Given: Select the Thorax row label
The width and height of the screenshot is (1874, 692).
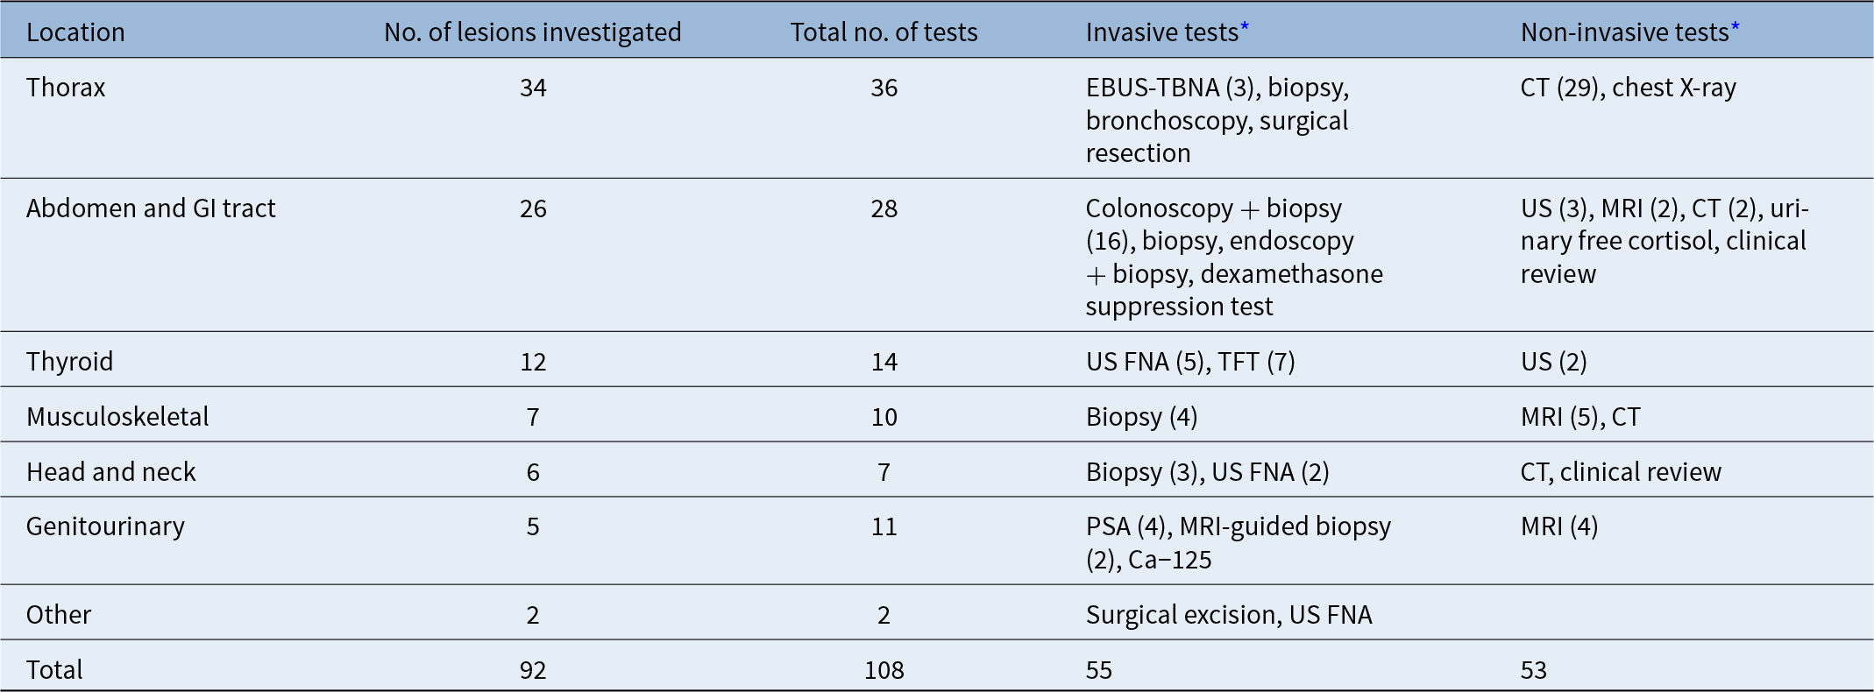Looking at the screenshot, I should [x=66, y=88].
